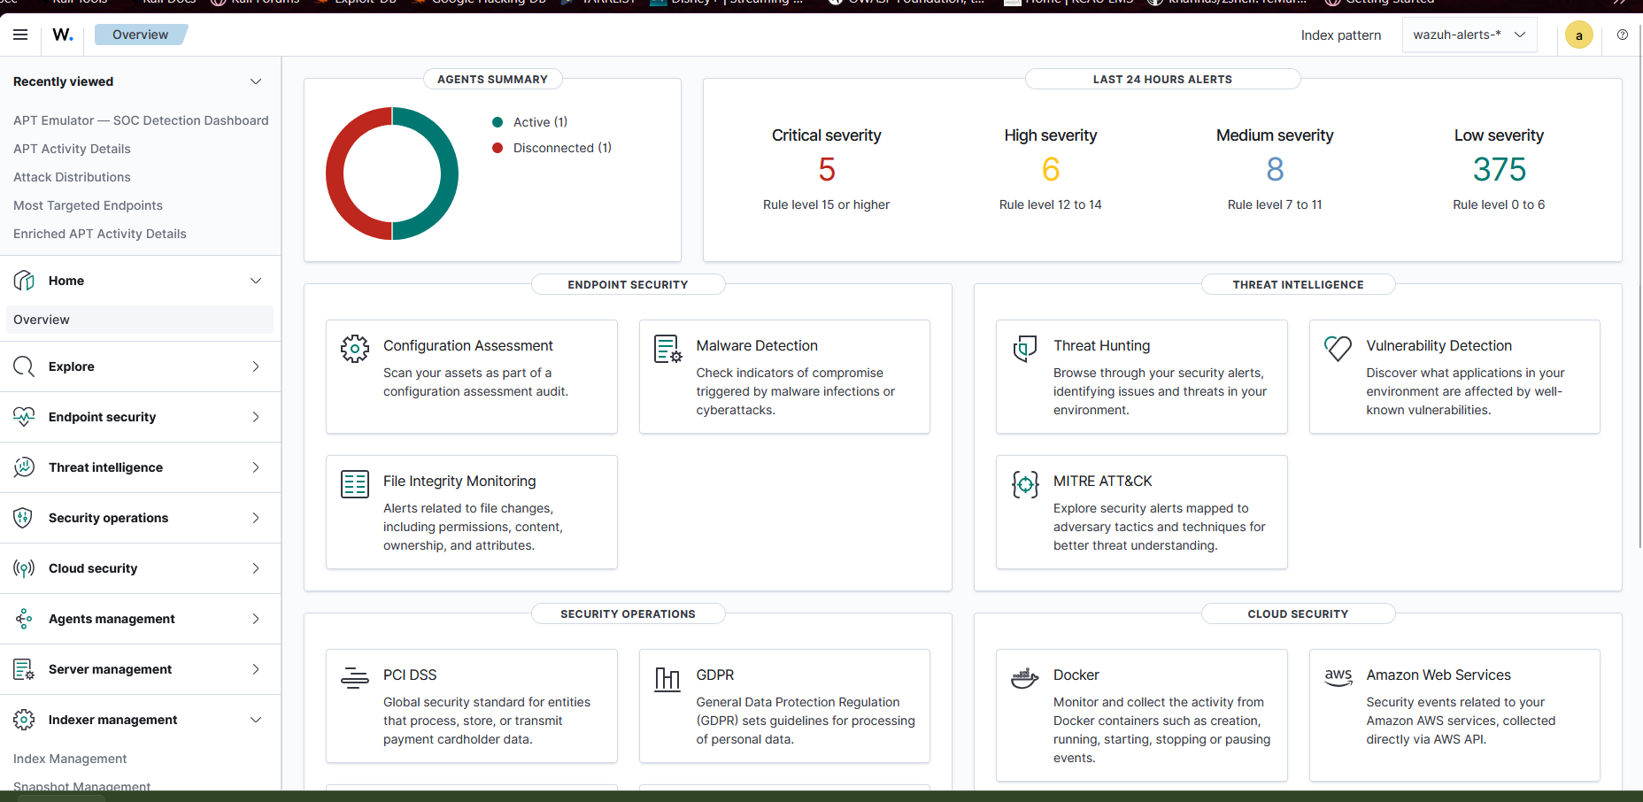Click the Critical severity count 5
Image resolution: width=1643 pixels, height=802 pixels.
tap(826, 169)
